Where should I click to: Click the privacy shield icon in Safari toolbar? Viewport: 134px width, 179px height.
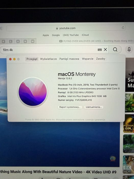click(x=2, y=28)
